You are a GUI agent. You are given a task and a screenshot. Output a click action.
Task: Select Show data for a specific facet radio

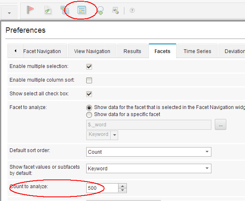[x=89, y=115]
